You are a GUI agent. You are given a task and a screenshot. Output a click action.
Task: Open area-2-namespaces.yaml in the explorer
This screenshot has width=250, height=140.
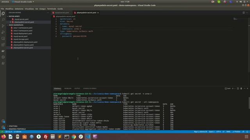[x=23, y=31]
